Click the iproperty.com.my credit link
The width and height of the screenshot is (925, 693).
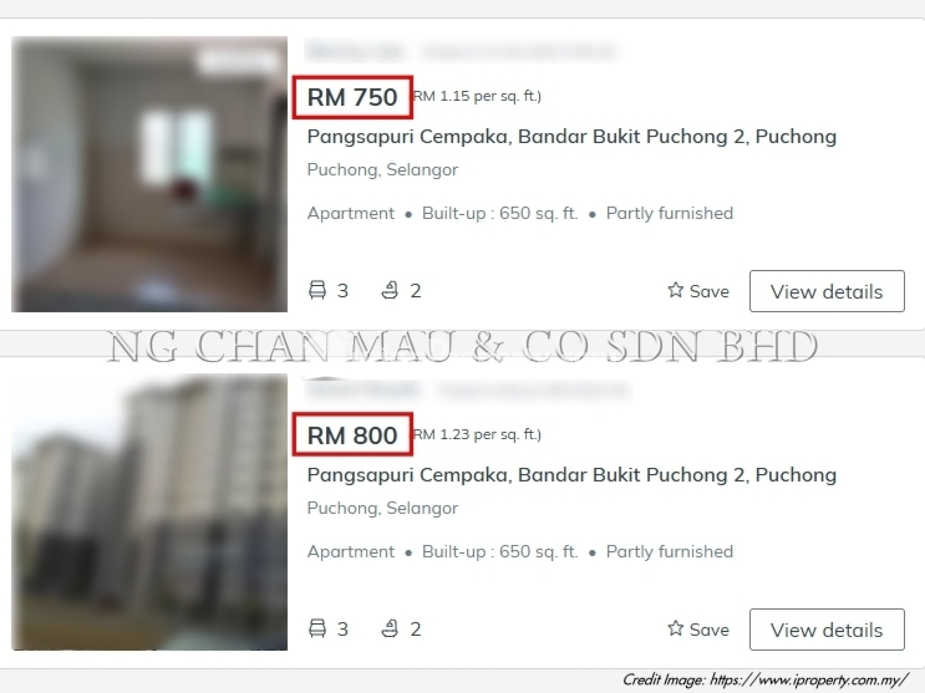tap(809, 679)
